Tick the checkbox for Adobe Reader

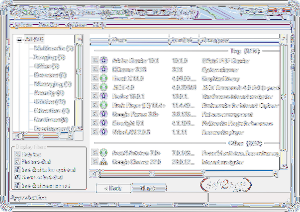coord(95,61)
